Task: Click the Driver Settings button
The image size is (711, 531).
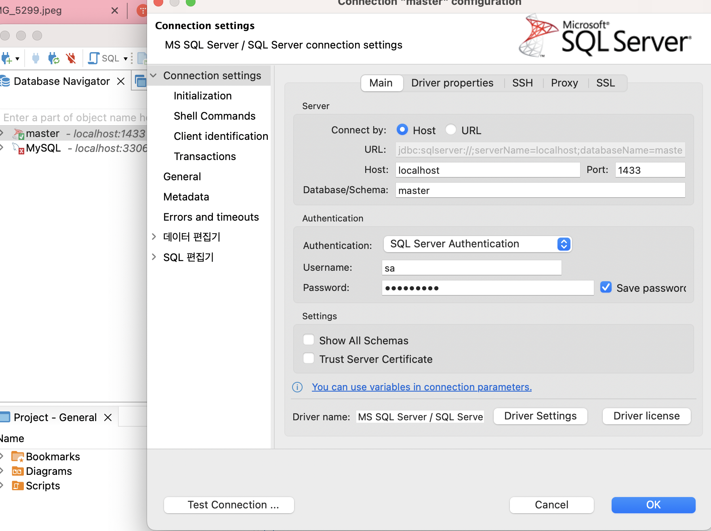Action: pos(541,416)
